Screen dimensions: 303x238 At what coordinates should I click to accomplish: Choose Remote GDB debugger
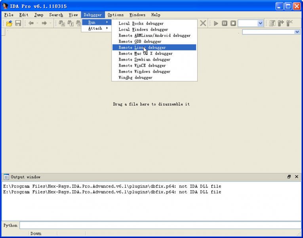[154, 41]
